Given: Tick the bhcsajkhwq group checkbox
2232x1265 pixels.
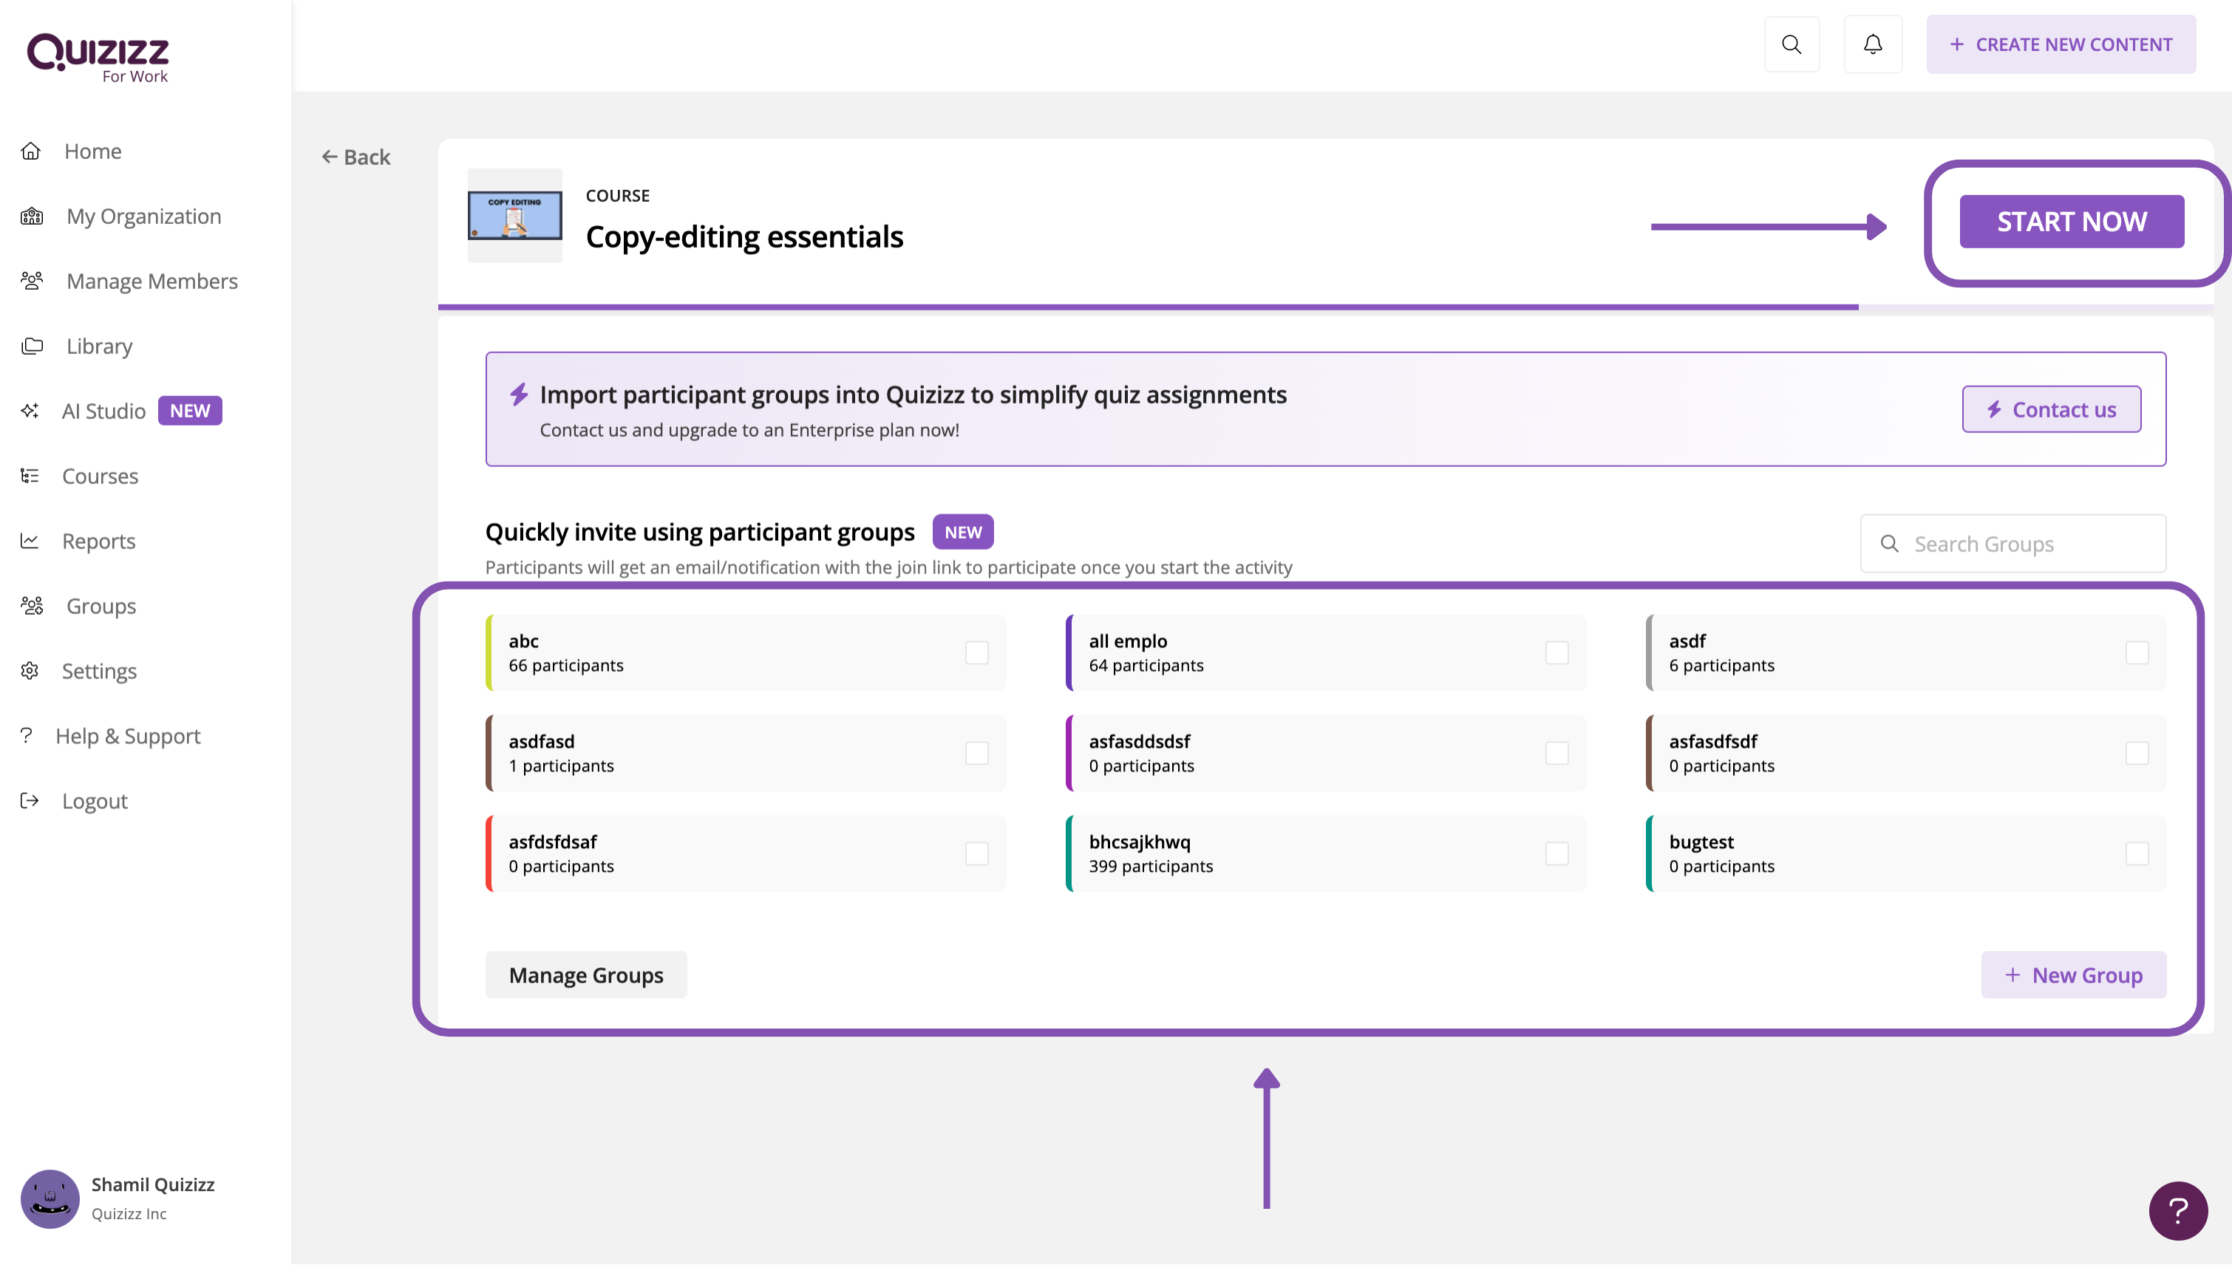Looking at the screenshot, I should (x=1556, y=854).
